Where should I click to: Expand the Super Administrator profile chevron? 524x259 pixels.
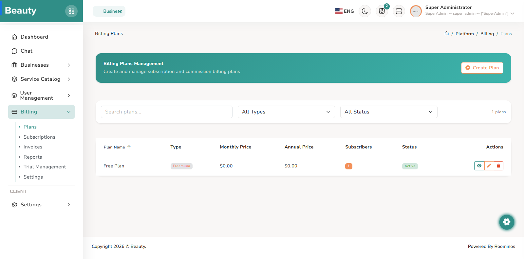tap(513, 13)
